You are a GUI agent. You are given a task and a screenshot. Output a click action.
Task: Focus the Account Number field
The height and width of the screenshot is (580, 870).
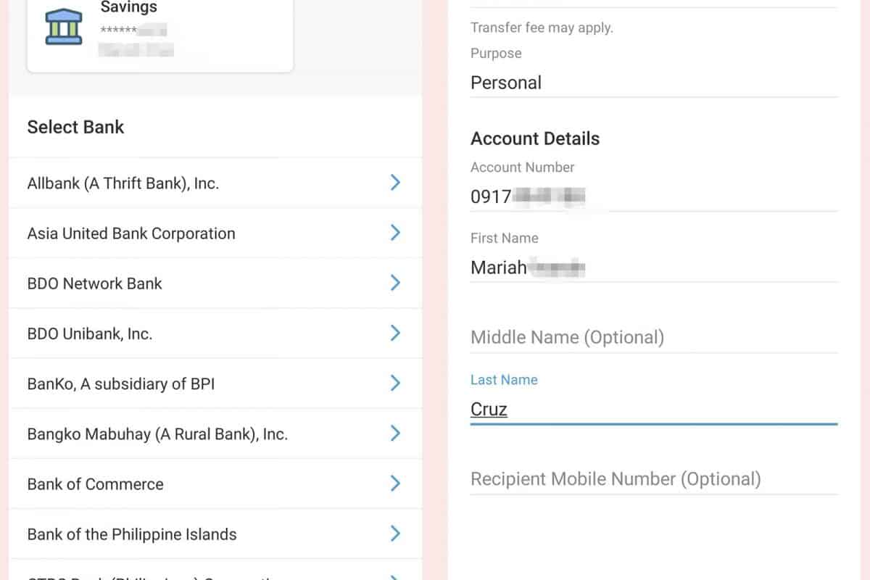pyautogui.click(x=652, y=196)
